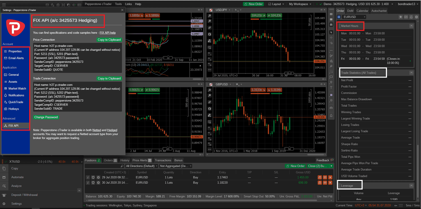421x209 pixels.
Task: Select the arrow shape drawing tool
Action: click(x=331, y=82)
